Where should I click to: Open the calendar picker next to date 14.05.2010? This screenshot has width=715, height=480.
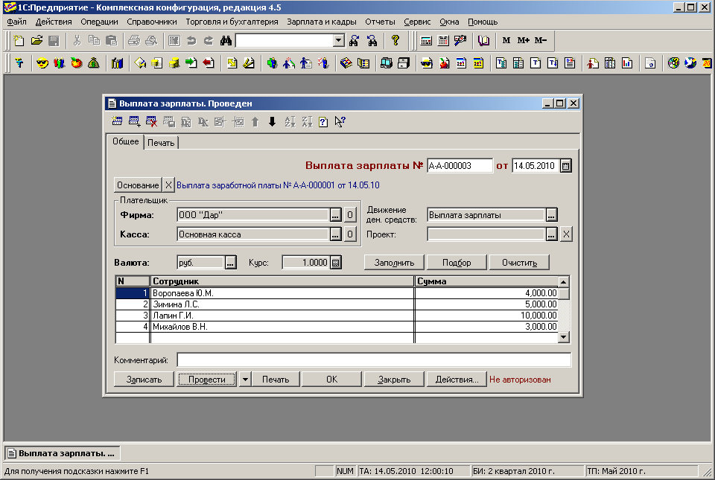pos(565,166)
